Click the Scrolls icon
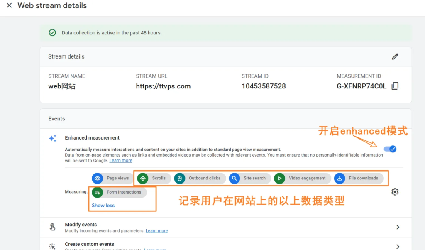Viewport: 425px width, 250px height. [x=143, y=178]
